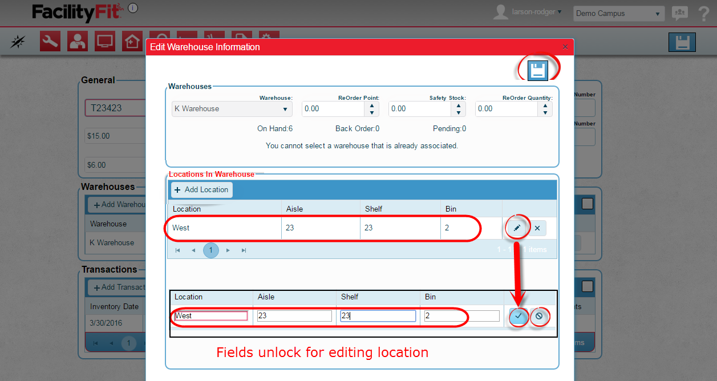717x381 pixels.
Task: Open the help question mark icon
Action: (x=703, y=13)
